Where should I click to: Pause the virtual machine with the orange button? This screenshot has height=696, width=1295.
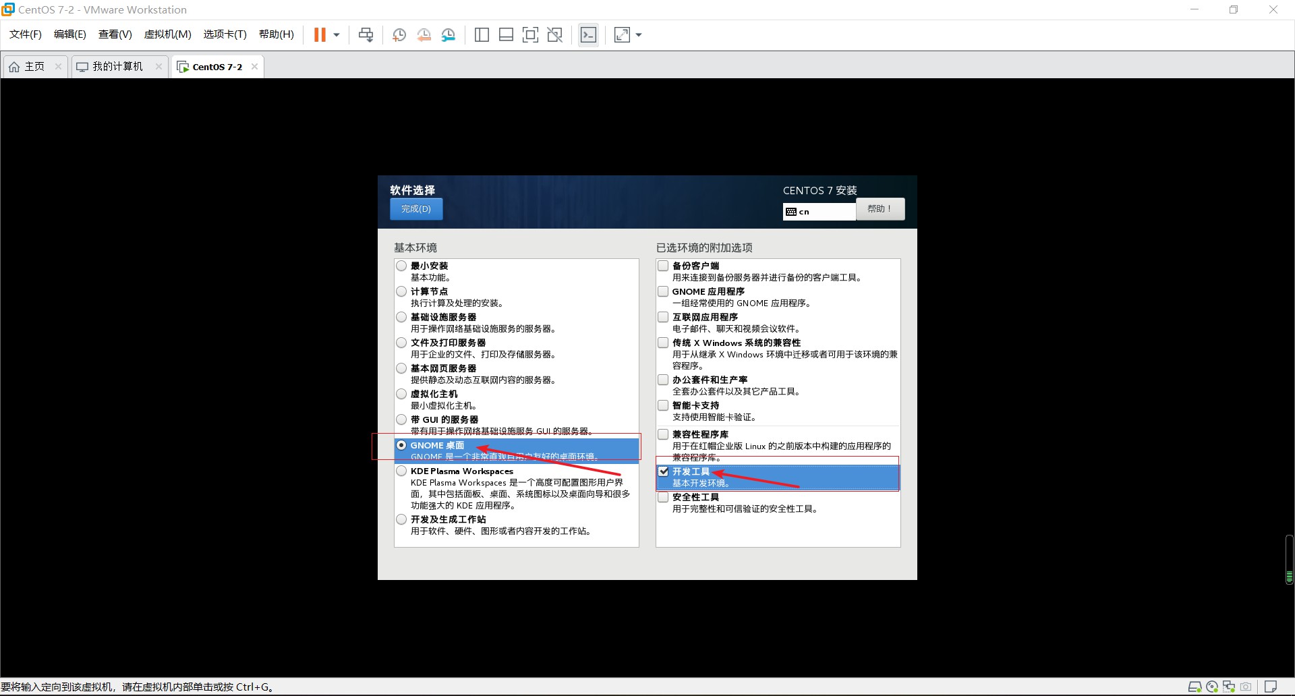[x=320, y=35]
